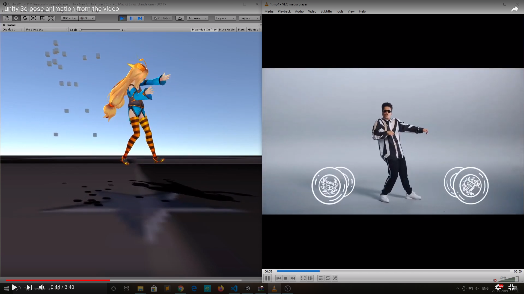Viewport: 524px width, 294px height.
Task: Open the Subtitle menu in VLC
Action: (x=326, y=11)
